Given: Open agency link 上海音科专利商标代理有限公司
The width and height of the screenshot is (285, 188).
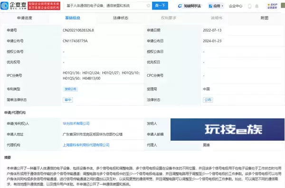Looking at the screenshot, I should coord(86,145).
